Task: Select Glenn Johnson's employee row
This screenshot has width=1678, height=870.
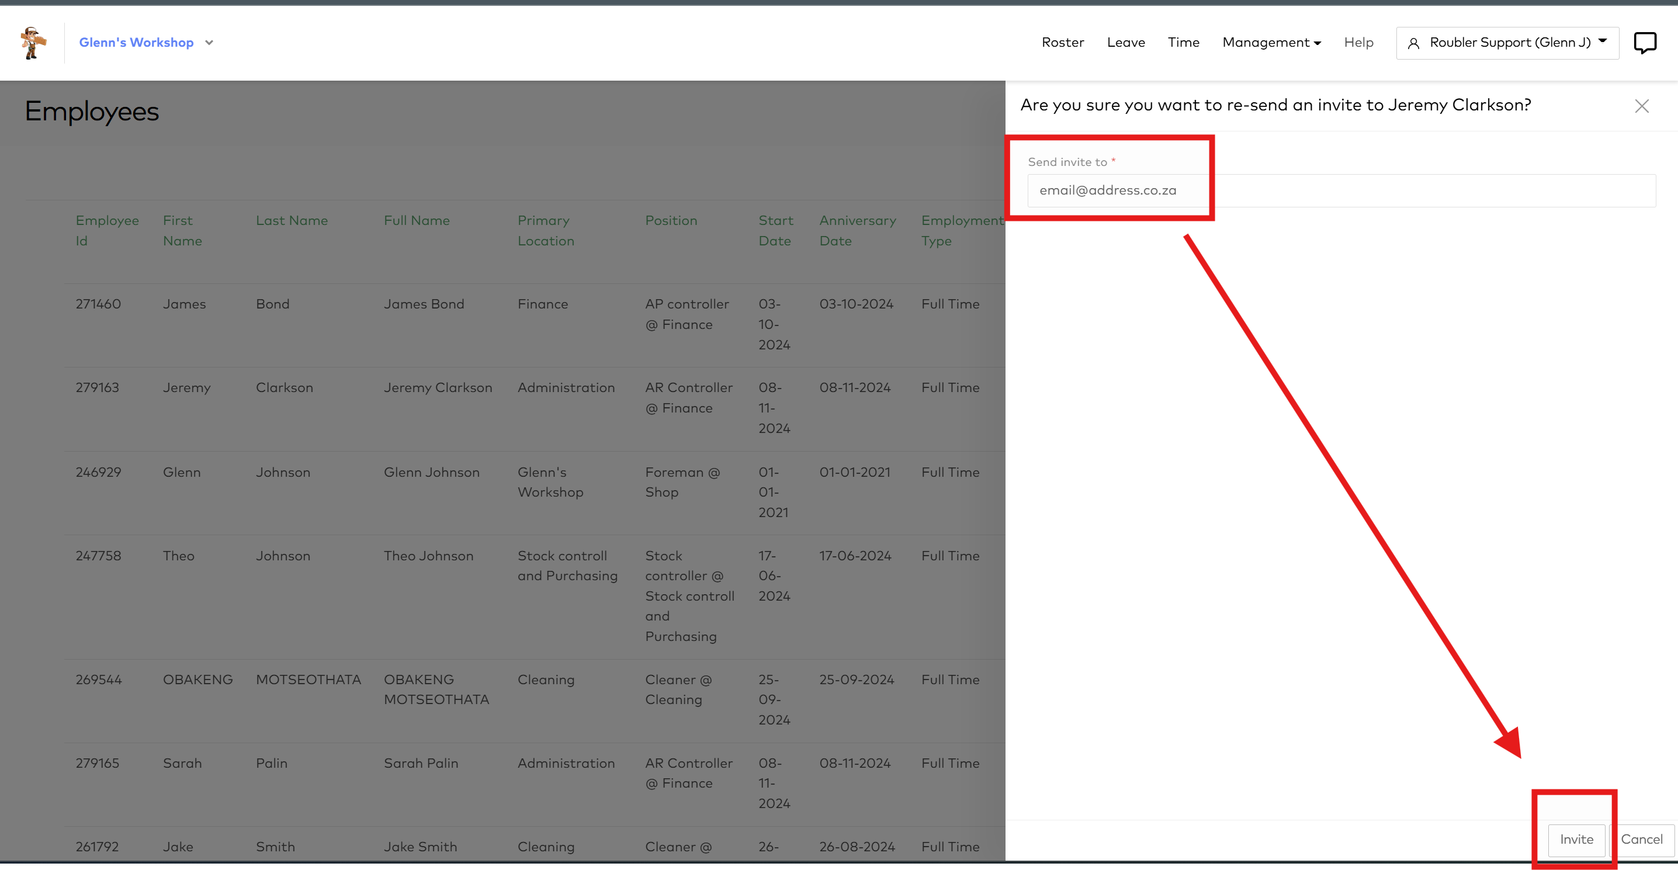Action: pyautogui.click(x=431, y=472)
